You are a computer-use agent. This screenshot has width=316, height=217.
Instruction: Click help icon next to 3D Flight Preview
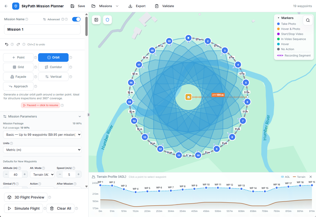50,197
